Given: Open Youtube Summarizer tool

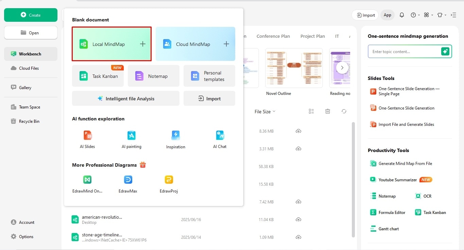Looking at the screenshot, I should tap(401, 180).
